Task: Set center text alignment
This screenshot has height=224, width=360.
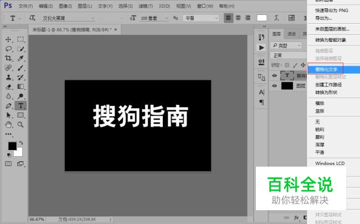Action: [238, 18]
